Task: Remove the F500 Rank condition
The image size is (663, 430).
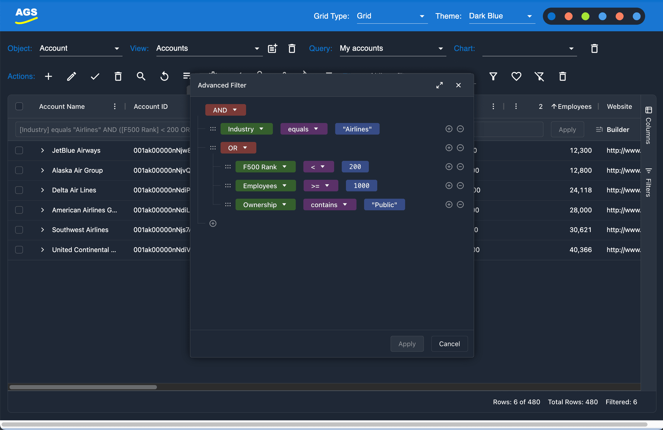Action: 460,167
